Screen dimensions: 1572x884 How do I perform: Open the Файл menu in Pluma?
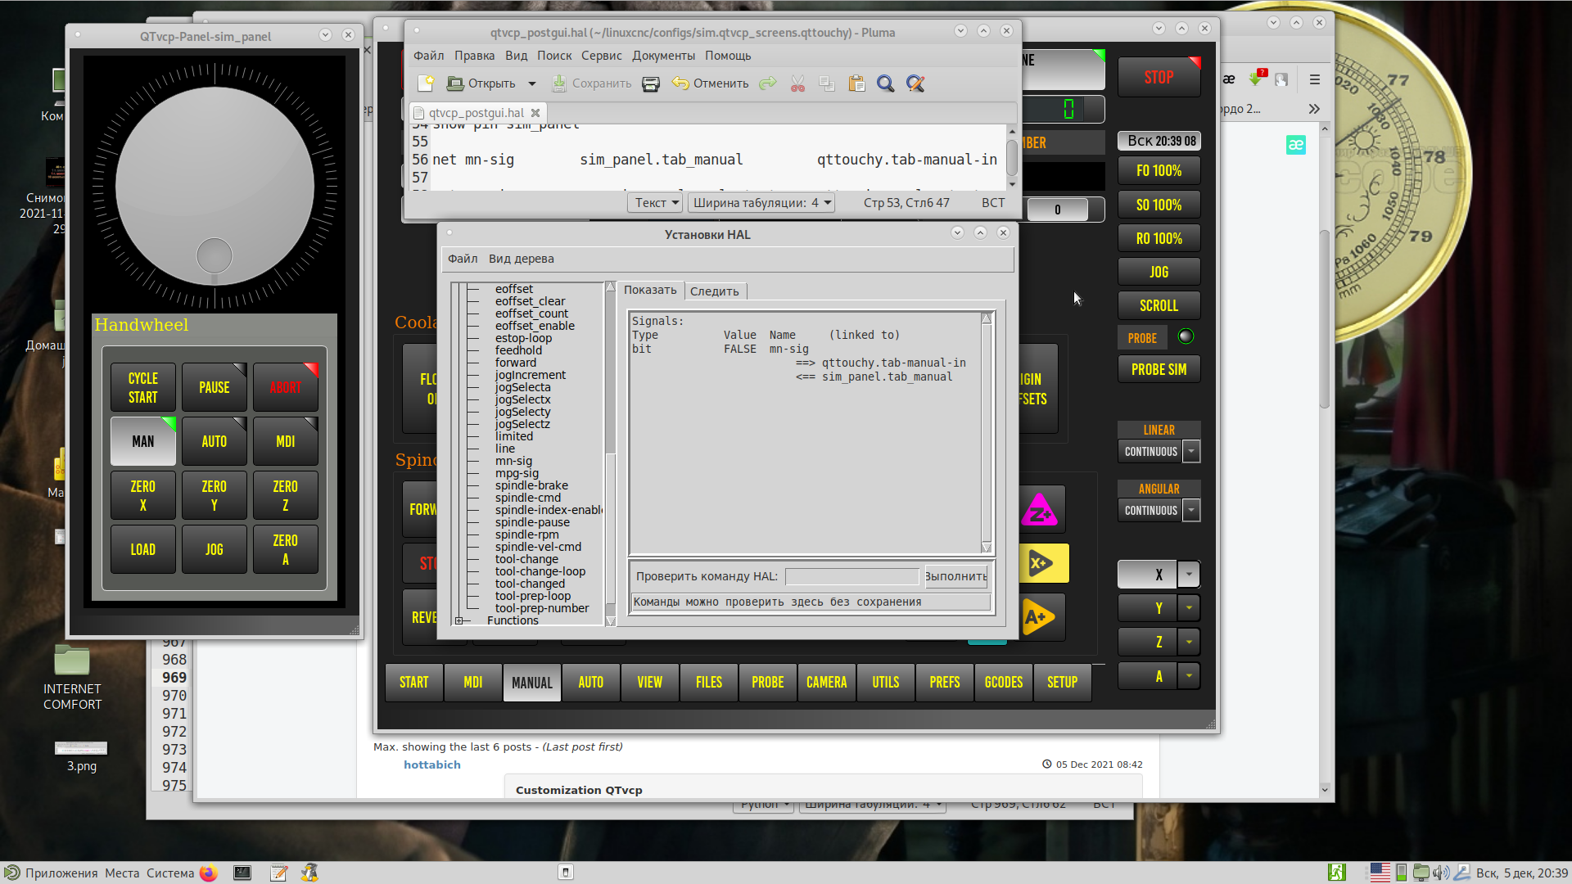pos(428,56)
